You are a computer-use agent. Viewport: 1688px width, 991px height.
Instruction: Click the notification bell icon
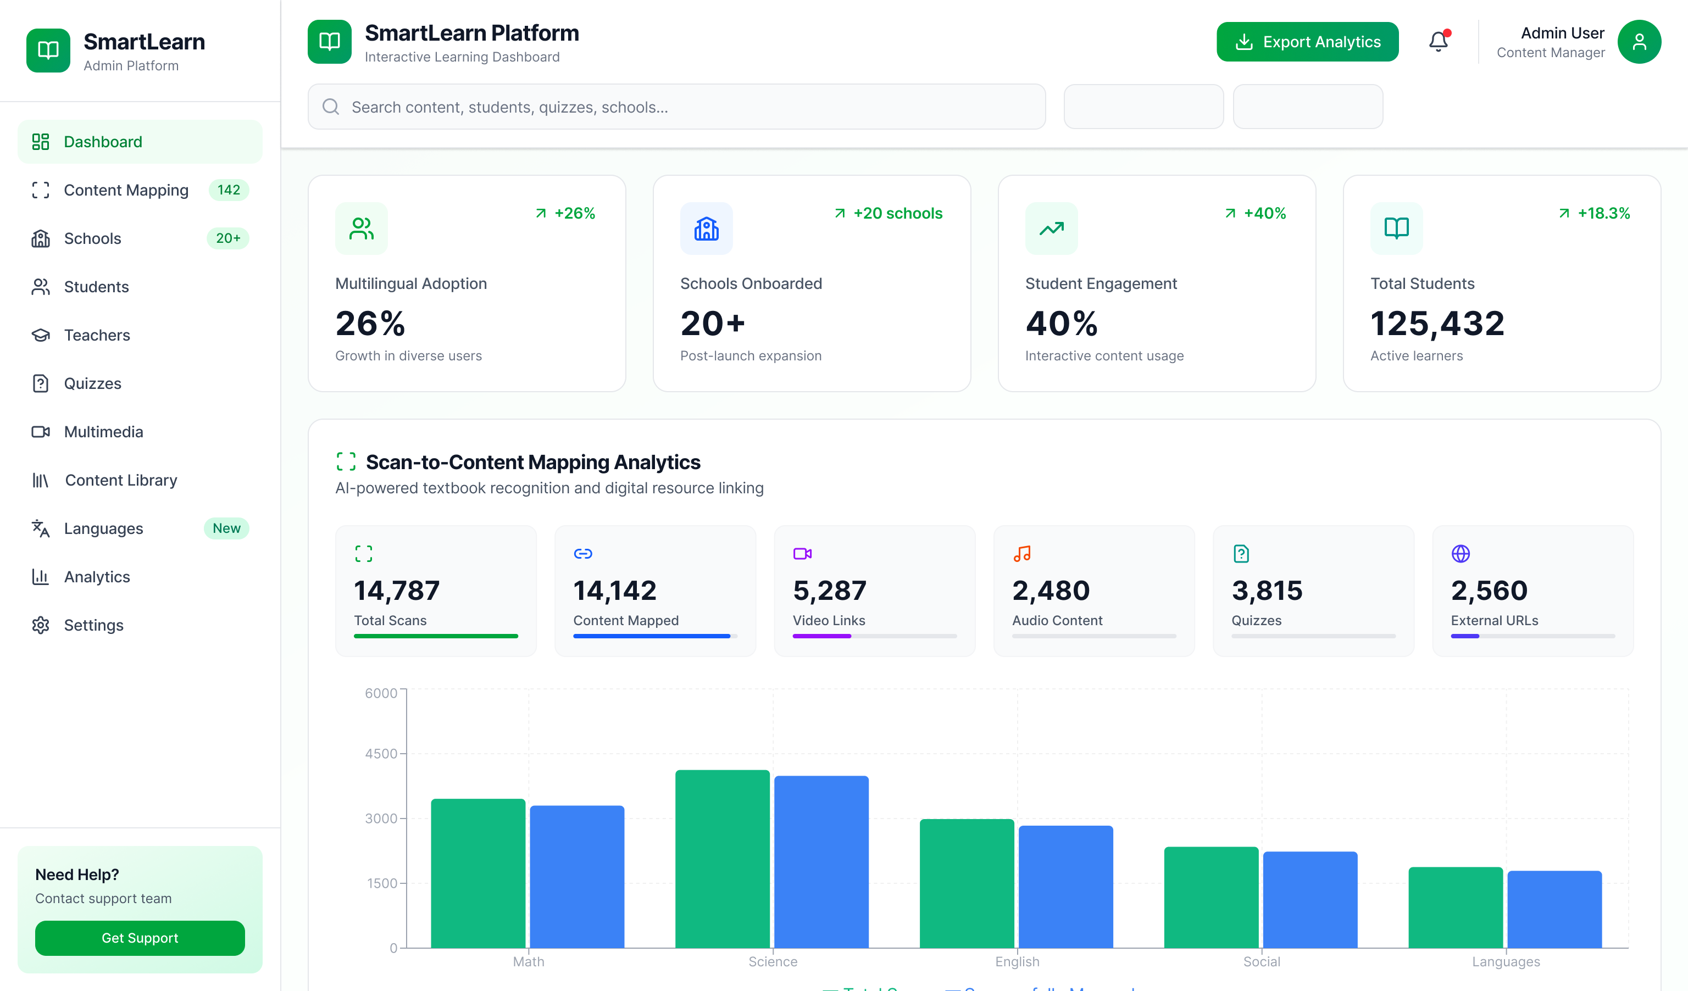point(1437,41)
